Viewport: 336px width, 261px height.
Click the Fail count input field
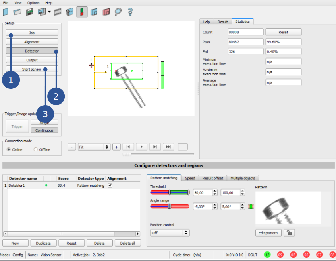coord(246,51)
